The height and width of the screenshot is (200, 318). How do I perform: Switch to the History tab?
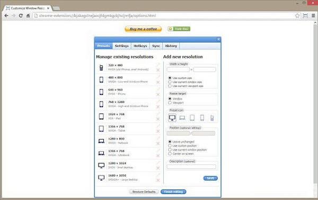[171, 46]
